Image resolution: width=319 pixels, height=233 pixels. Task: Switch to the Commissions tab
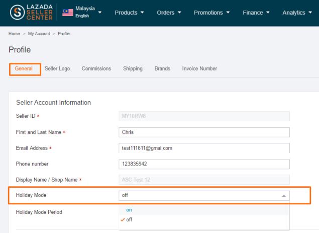pos(96,68)
